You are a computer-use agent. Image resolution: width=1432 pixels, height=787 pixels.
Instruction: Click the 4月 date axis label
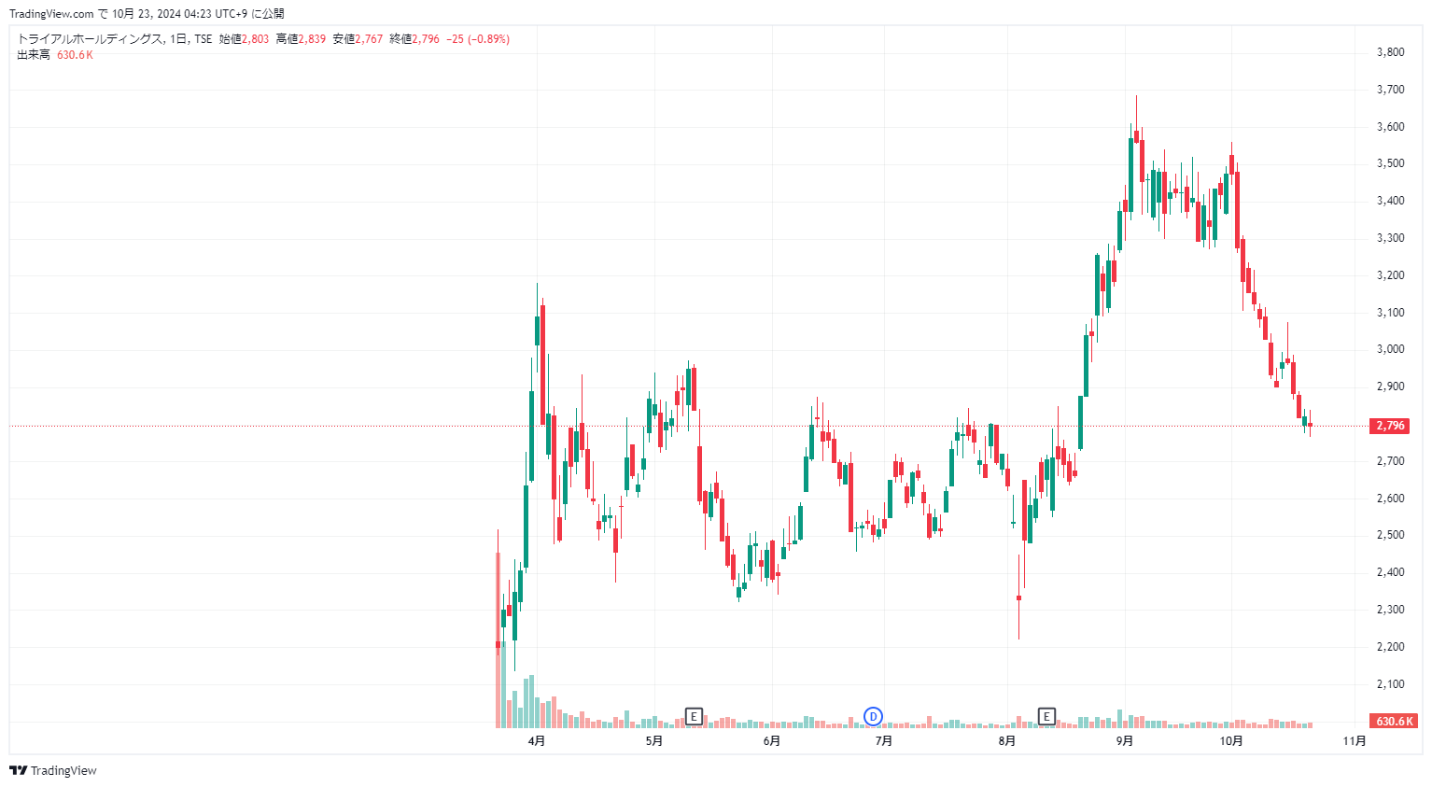537,741
